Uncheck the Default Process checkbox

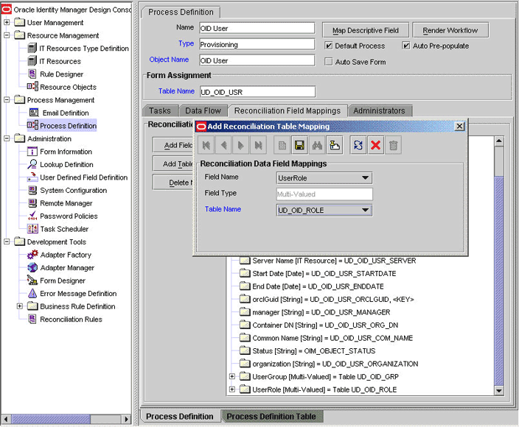point(329,46)
